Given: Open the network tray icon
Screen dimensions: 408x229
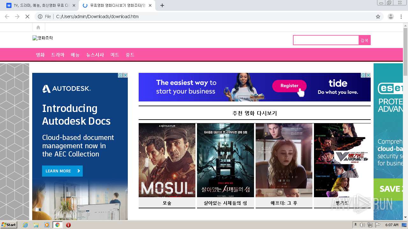Looking at the screenshot, I should point(370,225).
